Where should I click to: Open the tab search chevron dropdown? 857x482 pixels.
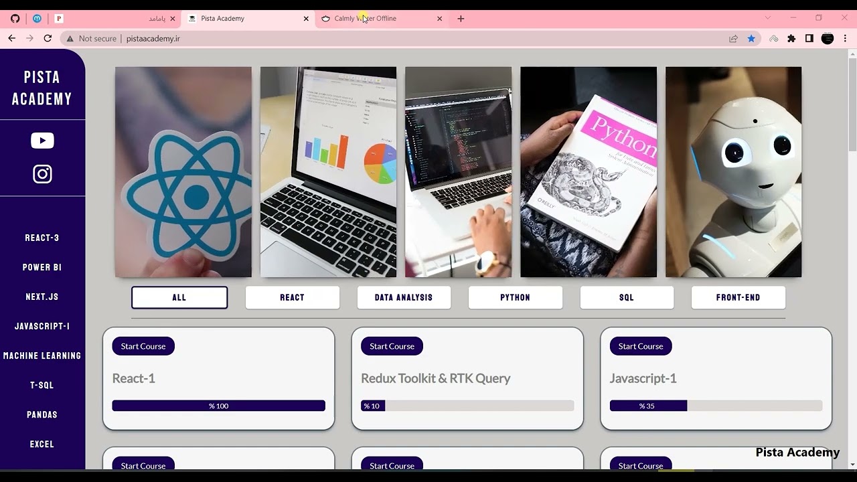pyautogui.click(x=768, y=18)
